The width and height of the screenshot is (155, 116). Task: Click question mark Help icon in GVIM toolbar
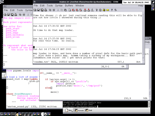112,10
